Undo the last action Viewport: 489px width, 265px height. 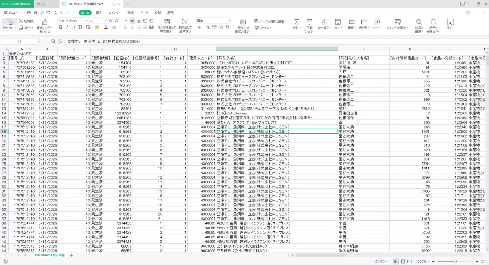[x=61, y=13]
